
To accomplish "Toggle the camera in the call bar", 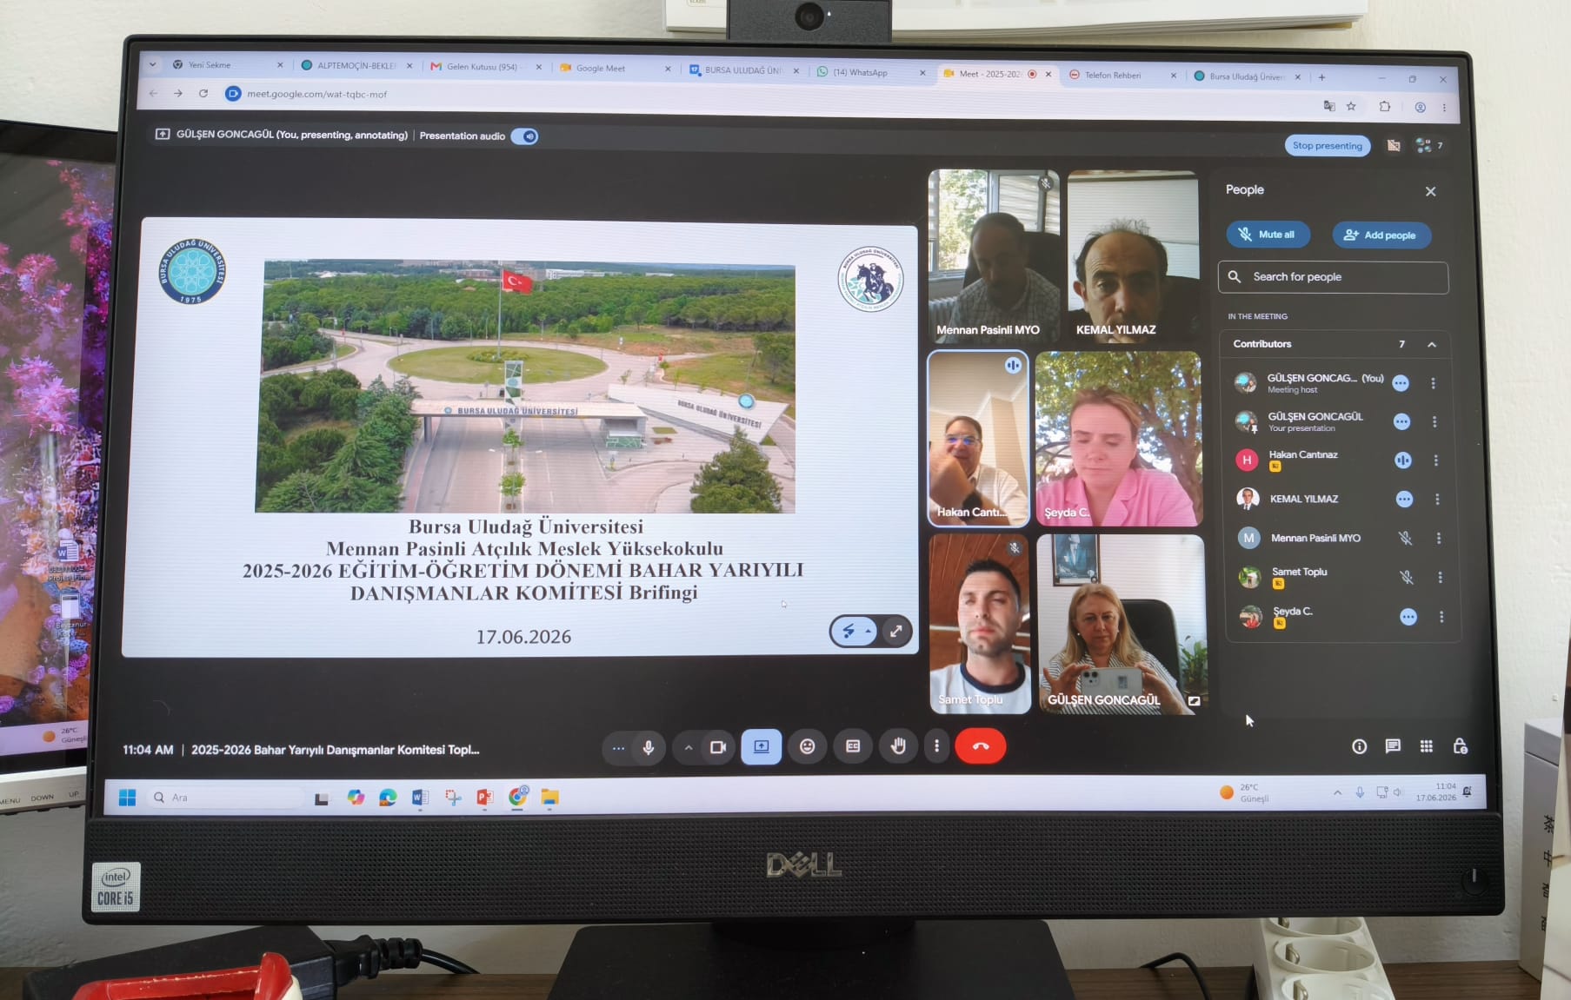I will (x=718, y=747).
